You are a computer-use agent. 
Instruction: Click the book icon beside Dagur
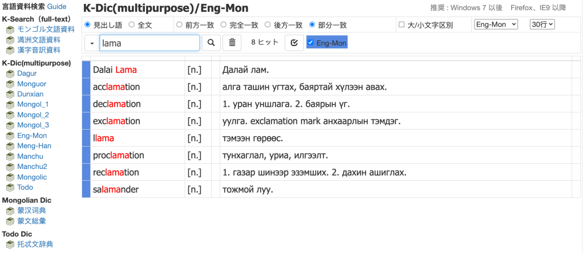pos(10,74)
